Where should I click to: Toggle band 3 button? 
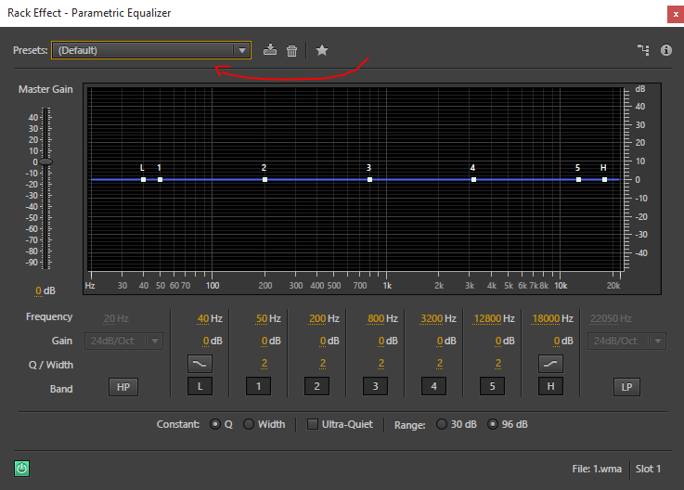point(375,386)
